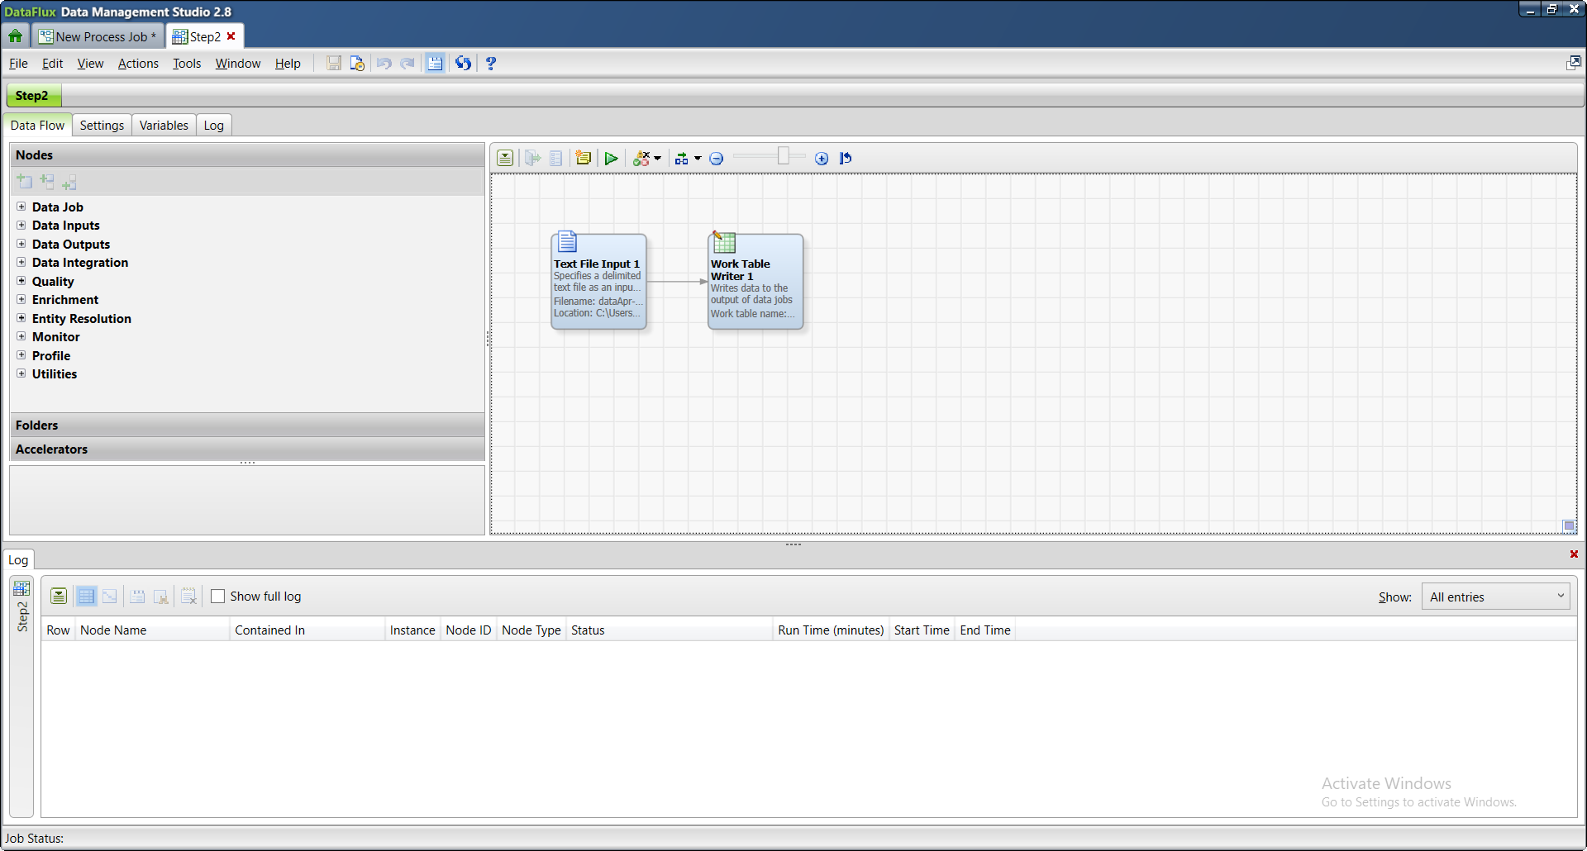The height and width of the screenshot is (851, 1587).
Task: Toggle the details pane toolbar button
Action: [x=435, y=64]
